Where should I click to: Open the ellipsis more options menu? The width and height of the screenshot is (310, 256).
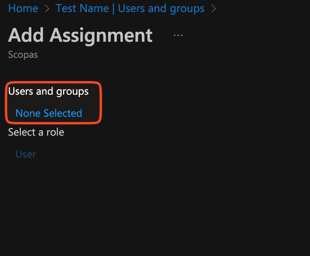click(178, 35)
